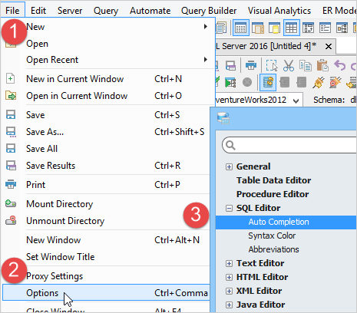Click the green-arrow Execute Explain icon
Viewport: 357px width, 313px height.
(x=230, y=82)
